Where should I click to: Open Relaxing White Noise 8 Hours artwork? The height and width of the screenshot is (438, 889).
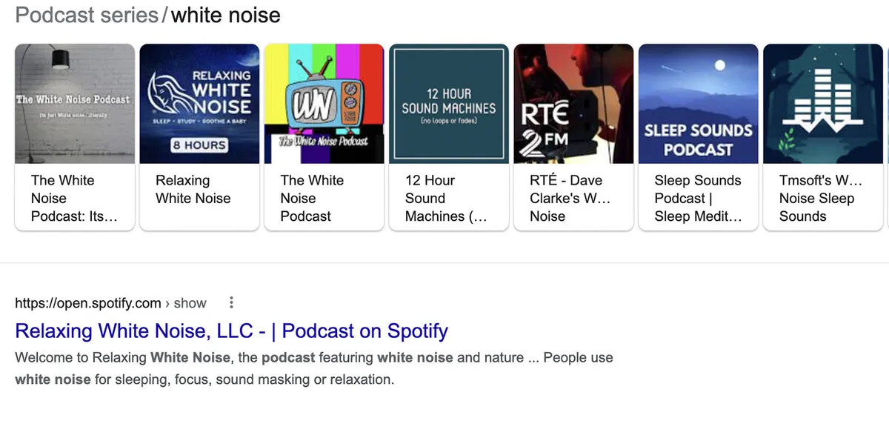[200, 104]
